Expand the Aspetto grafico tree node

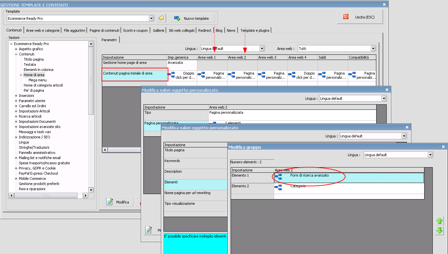(x=16, y=49)
